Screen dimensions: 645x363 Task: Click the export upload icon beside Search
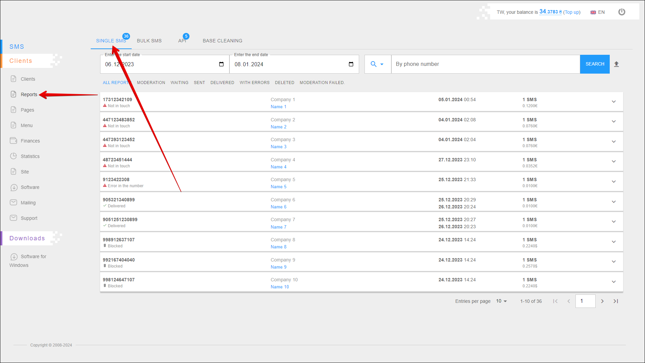(616, 64)
